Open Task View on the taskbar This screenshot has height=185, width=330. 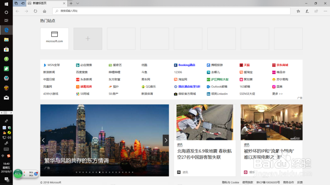point(6,20)
